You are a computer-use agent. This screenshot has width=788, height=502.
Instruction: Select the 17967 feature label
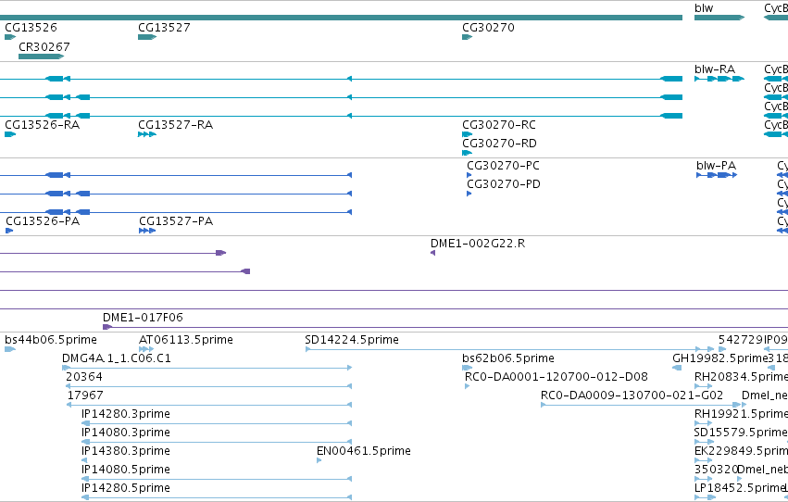pos(85,395)
